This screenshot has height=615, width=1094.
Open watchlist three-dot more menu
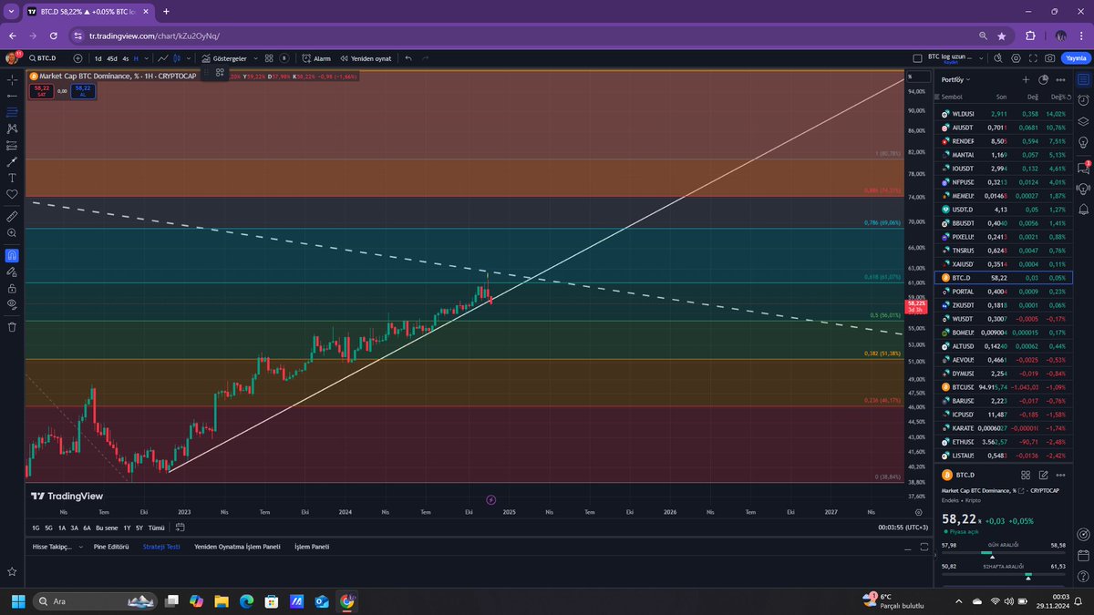point(1060,79)
